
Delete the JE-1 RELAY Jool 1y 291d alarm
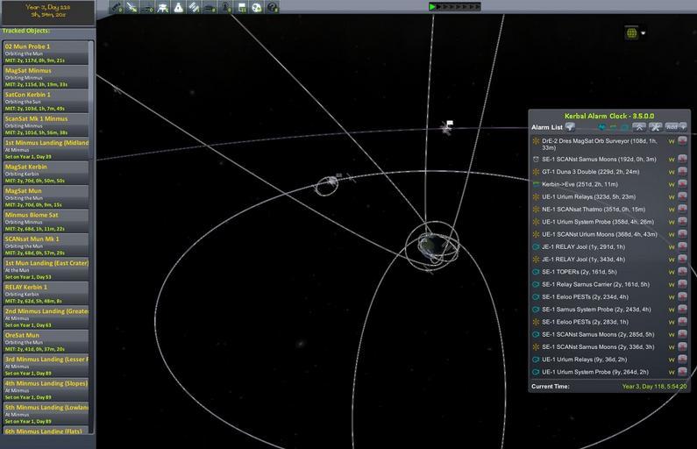coord(682,246)
